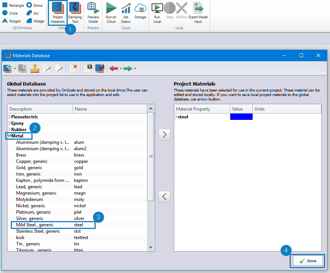Screen dimensions: 330x273
Task: Open dropdown next to red left arrow
Action: pyautogui.click(x=121, y=69)
